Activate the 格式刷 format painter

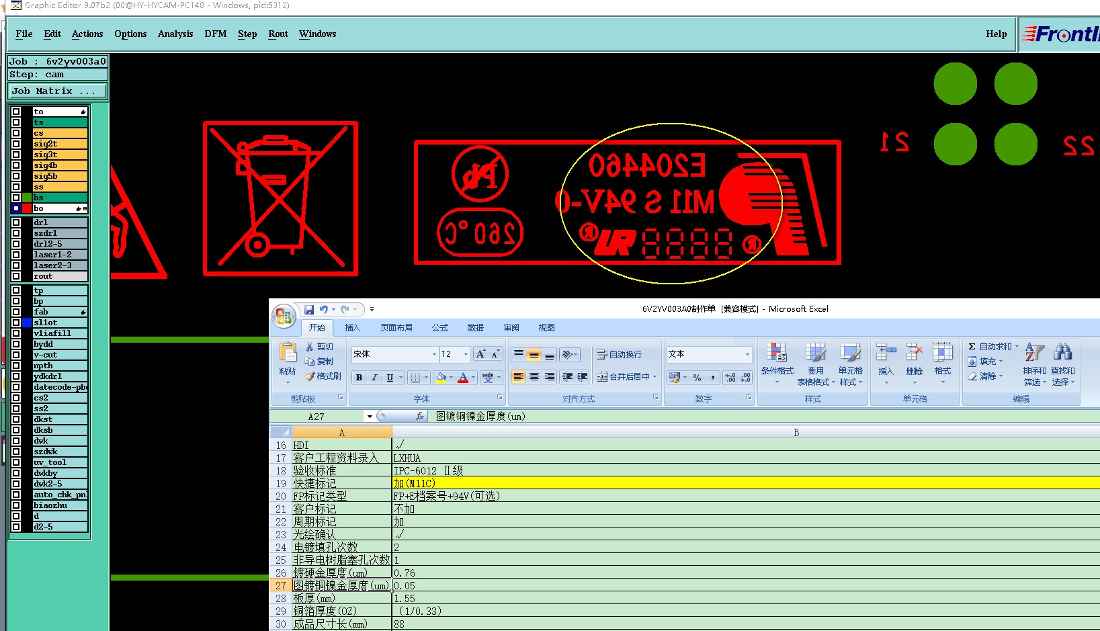323,376
